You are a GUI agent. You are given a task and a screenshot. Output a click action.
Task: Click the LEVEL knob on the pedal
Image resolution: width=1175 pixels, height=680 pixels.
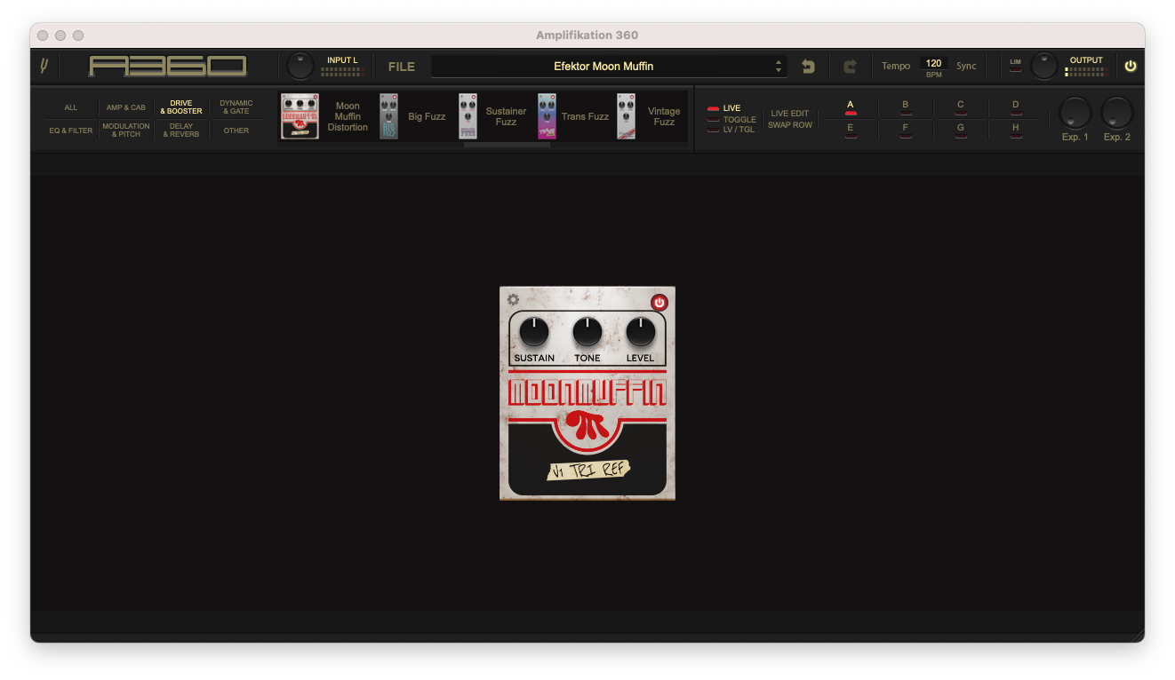(x=641, y=332)
